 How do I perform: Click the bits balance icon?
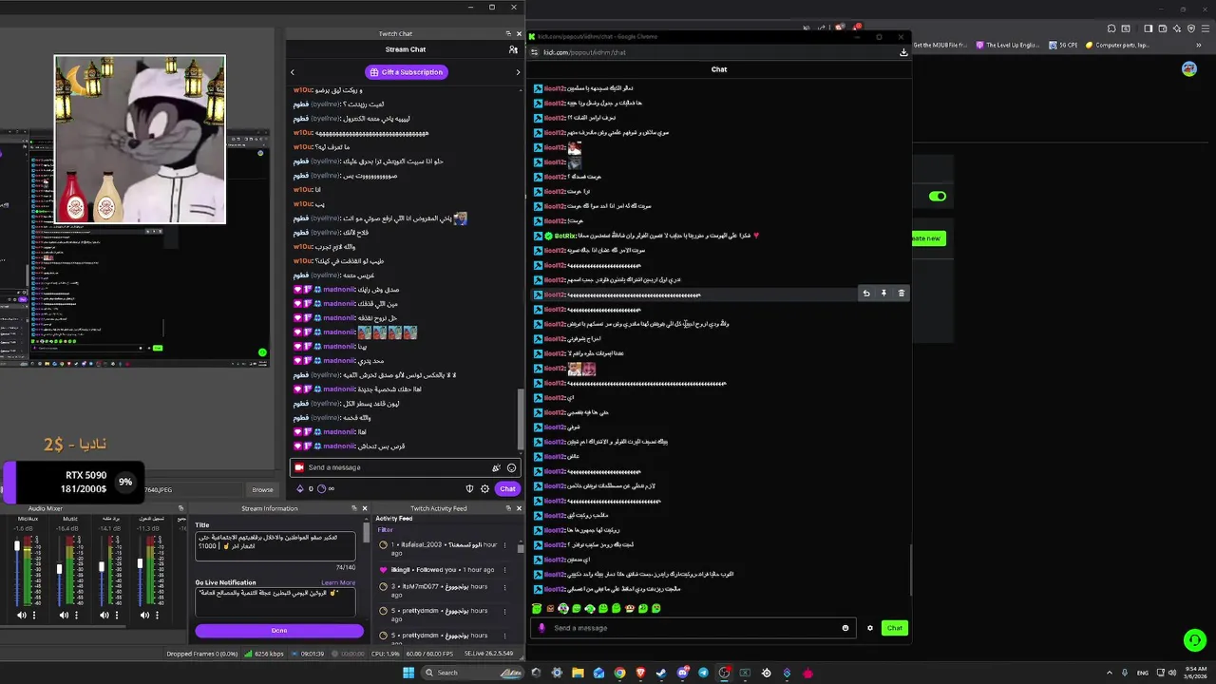tap(301, 489)
